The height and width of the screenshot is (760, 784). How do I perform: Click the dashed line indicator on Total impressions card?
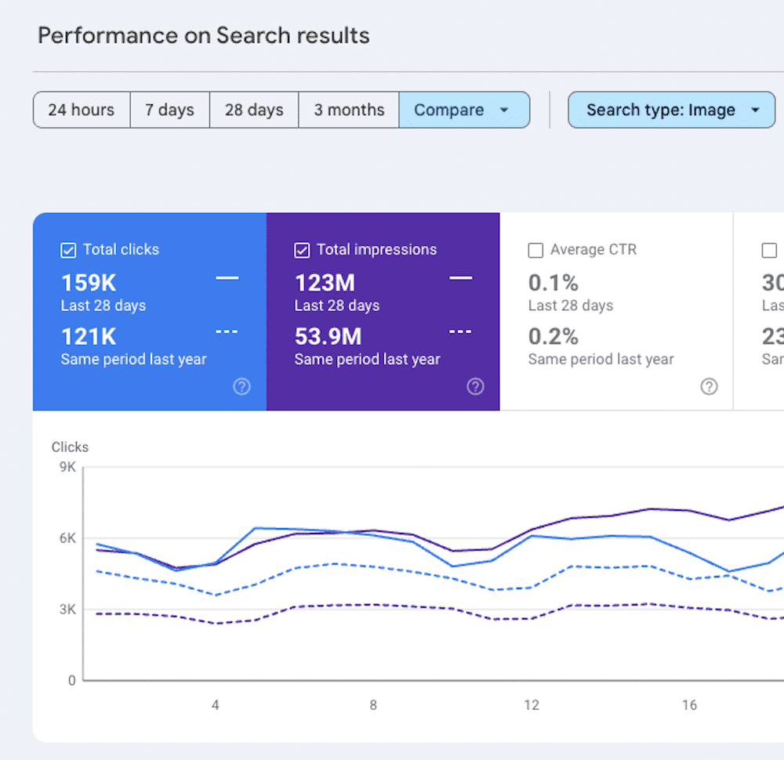pyautogui.click(x=460, y=331)
